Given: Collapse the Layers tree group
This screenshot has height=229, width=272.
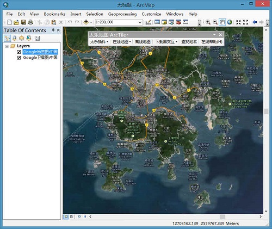Looking at the screenshot, I should pos(7,46).
